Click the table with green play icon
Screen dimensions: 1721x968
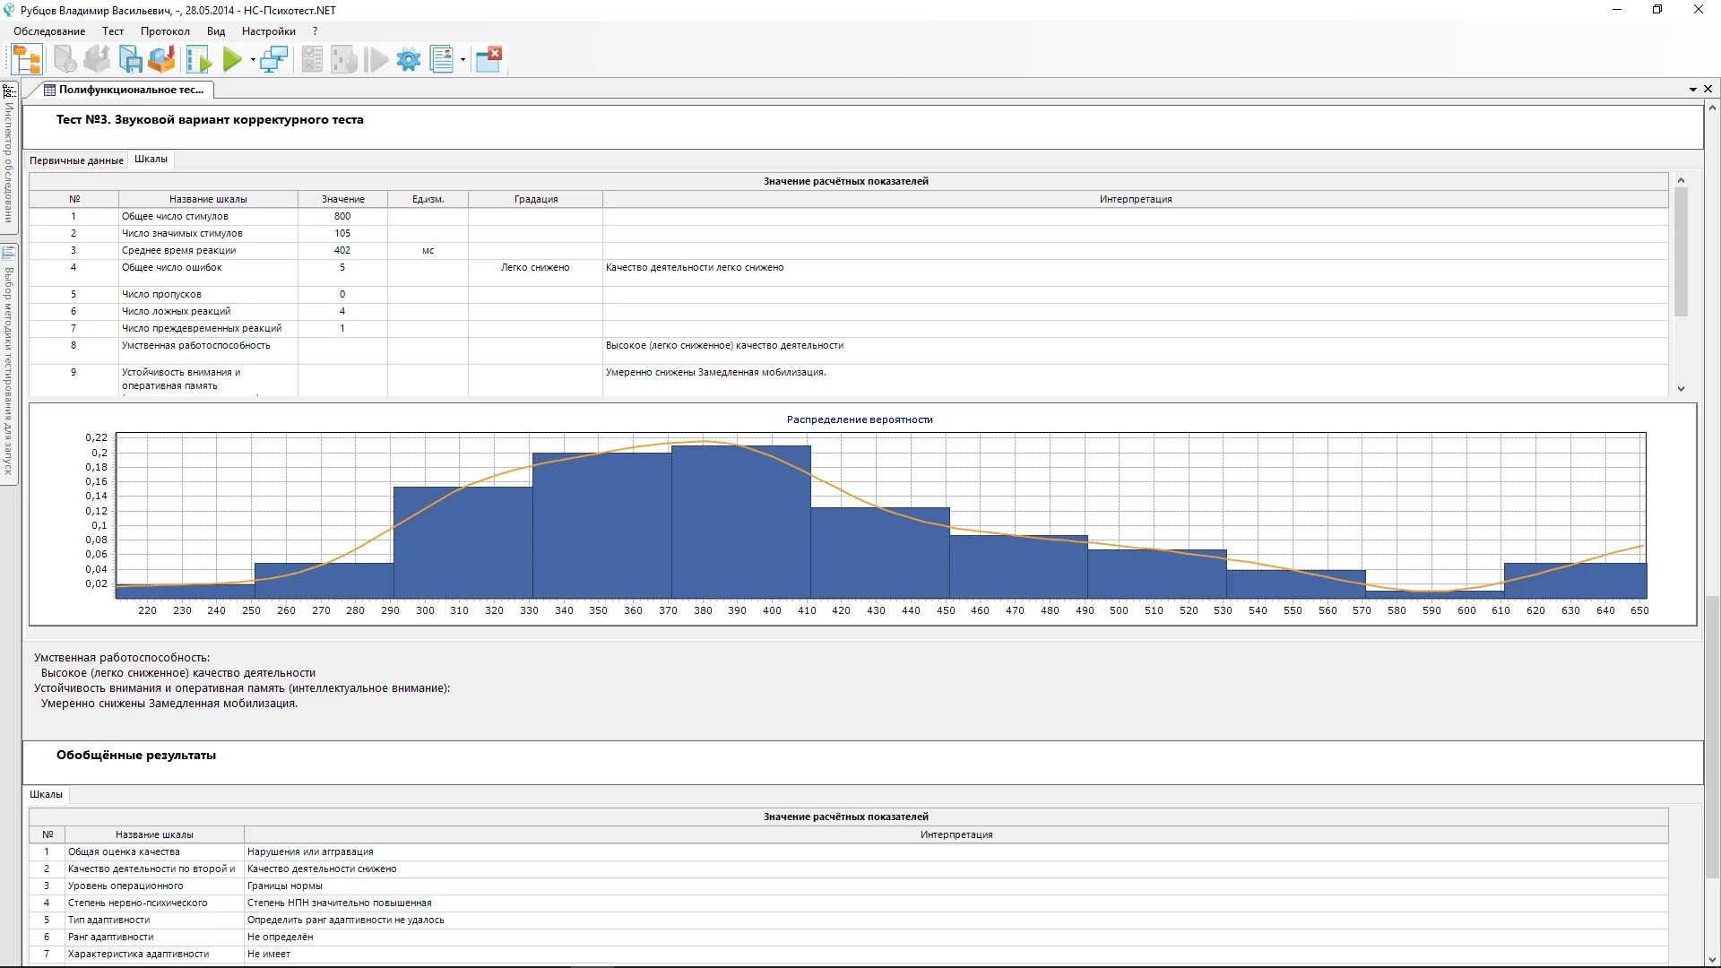click(x=199, y=60)
